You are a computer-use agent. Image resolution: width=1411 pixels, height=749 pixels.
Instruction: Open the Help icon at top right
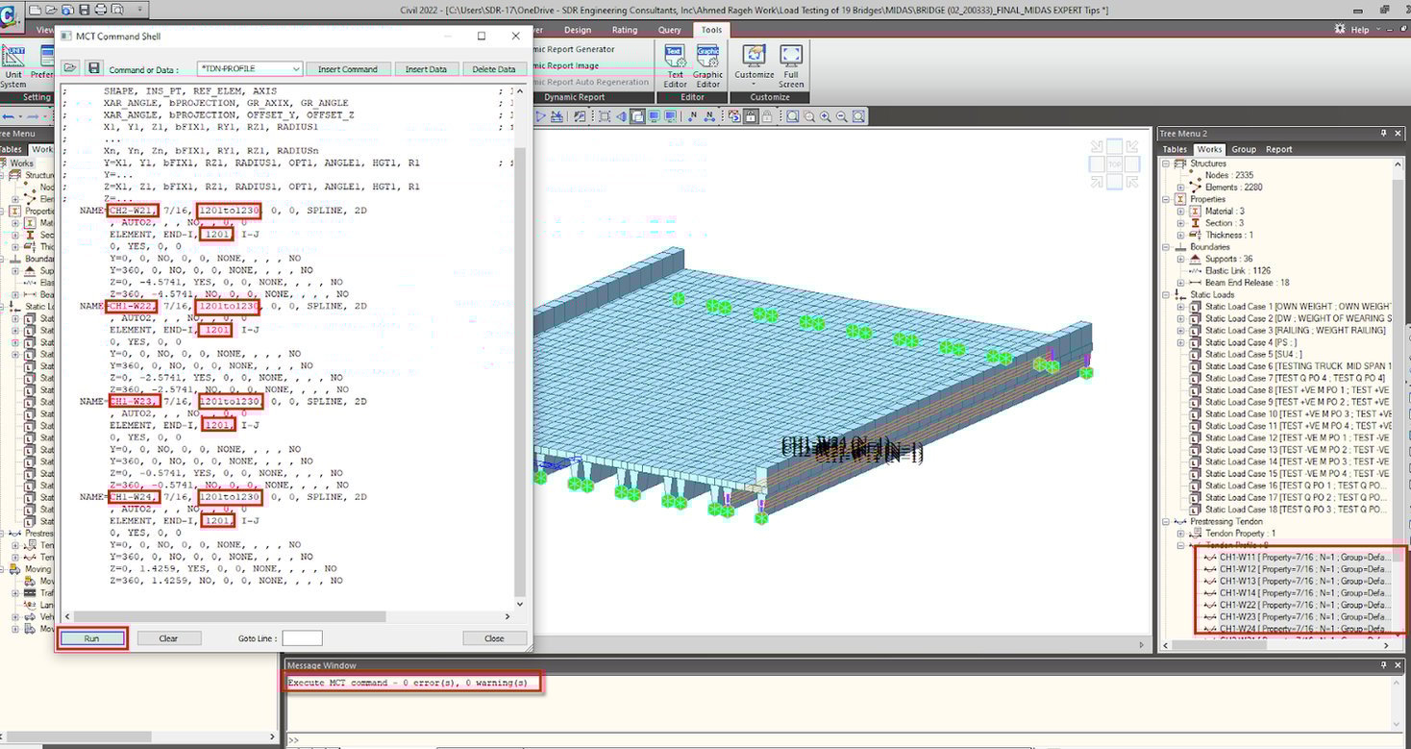pyautogui.click(x=1339, y=29)
